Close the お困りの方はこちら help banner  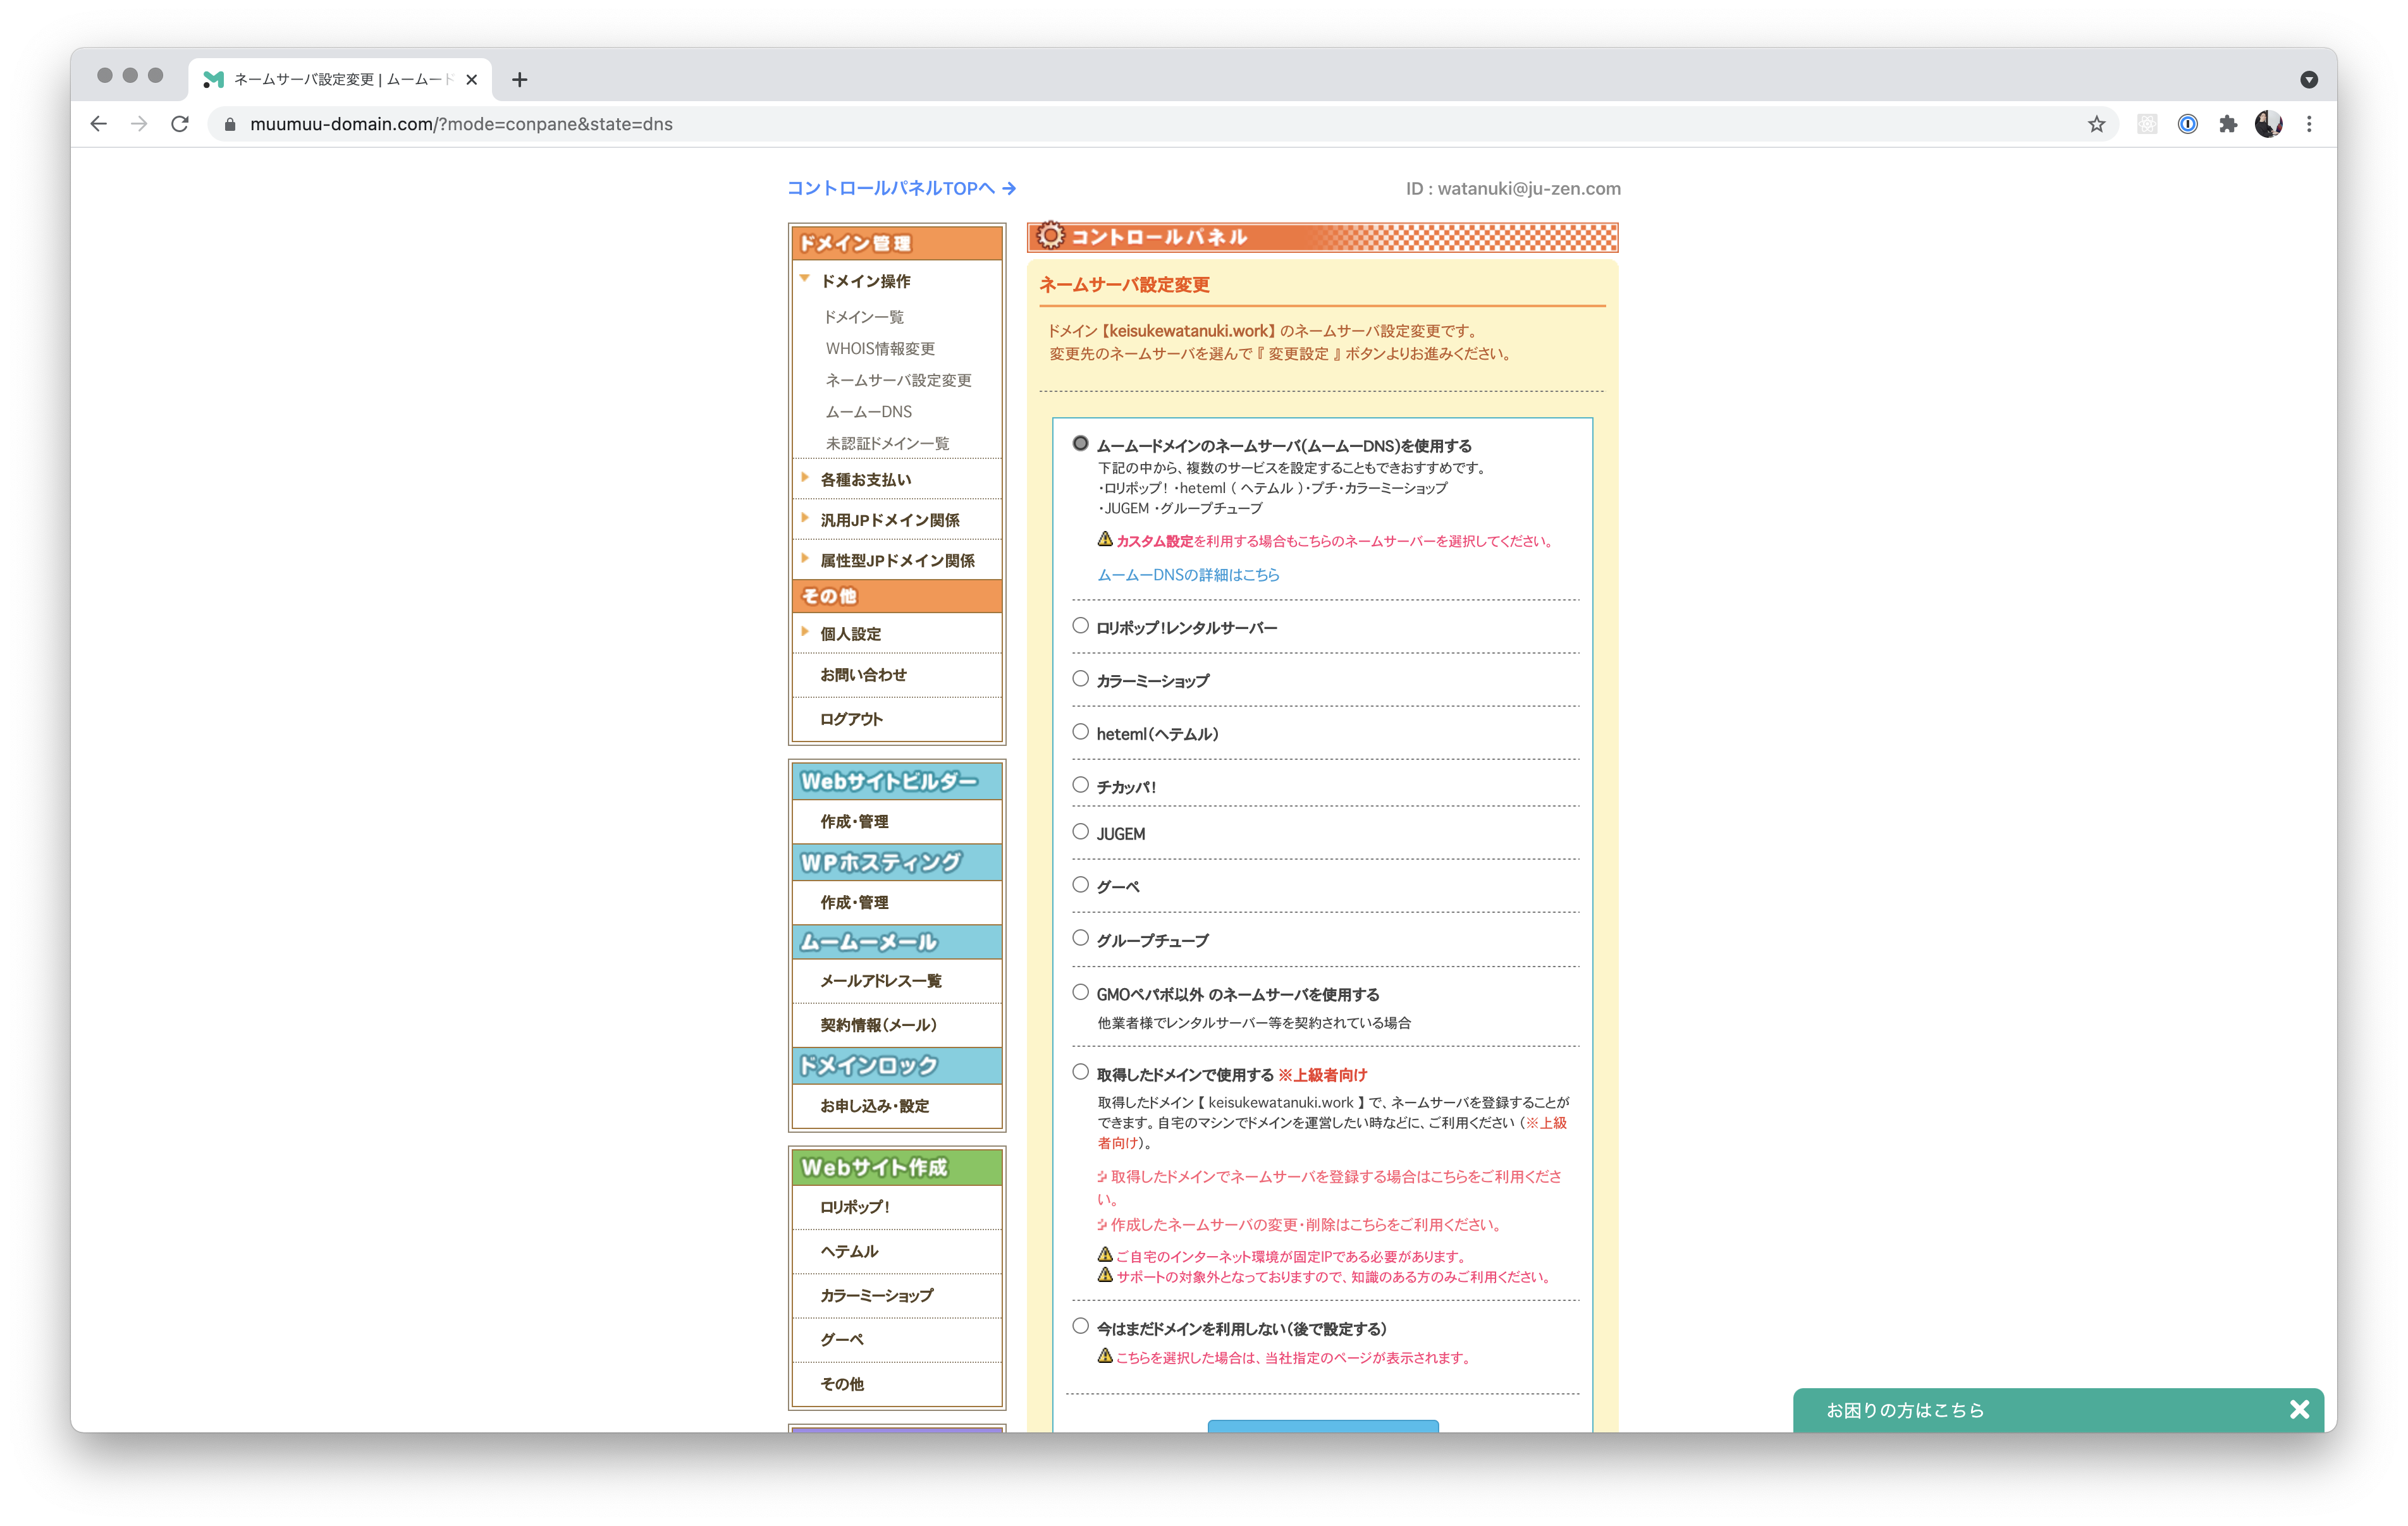(2299, 1409)
